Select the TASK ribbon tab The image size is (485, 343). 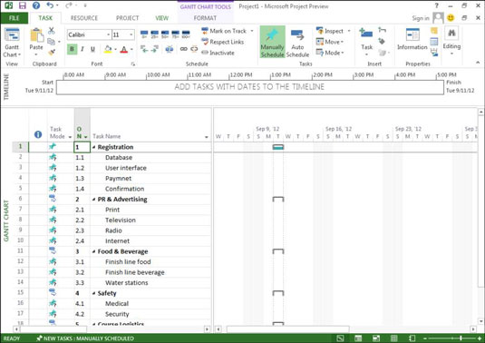tap(45, 18)
